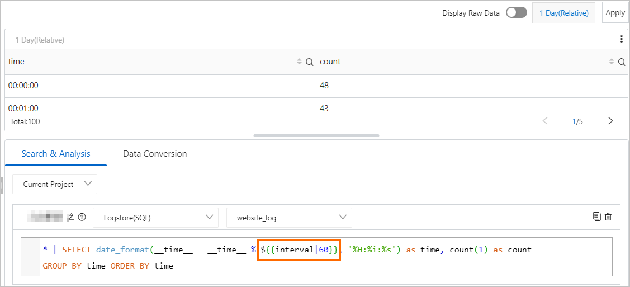The image size is (630, 287).
Task: Click the Total:100 label
Action: pos(24,121)
